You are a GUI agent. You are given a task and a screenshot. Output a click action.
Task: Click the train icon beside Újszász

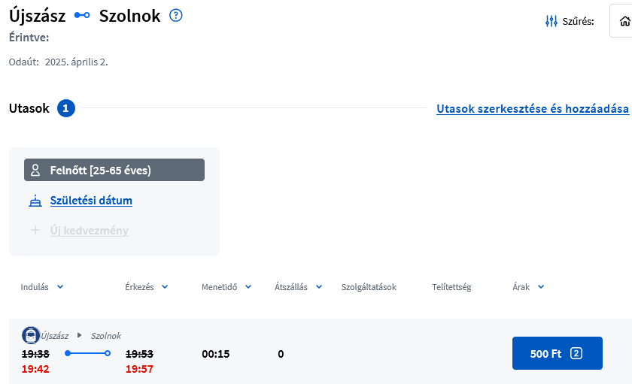[x=31, y=336]
